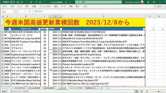The height and width of the screenshot is (93, 166).
Task: Open the Touch/Mouse mode dropdown arrow
Action: pos(33,2)
